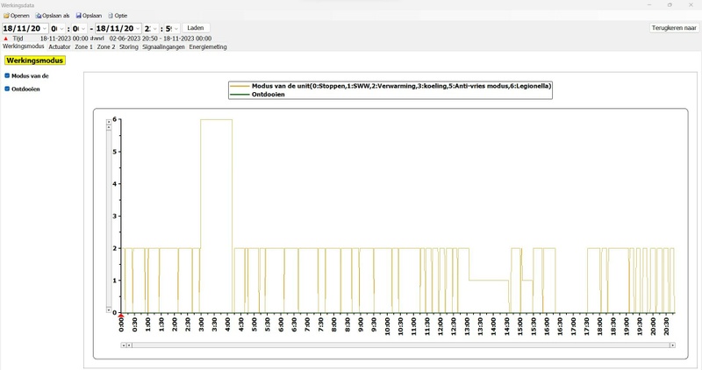The height and width of the screenshot is (370, 702).
Task: Close the Werkingsdata window
Action: coord(691,5)
